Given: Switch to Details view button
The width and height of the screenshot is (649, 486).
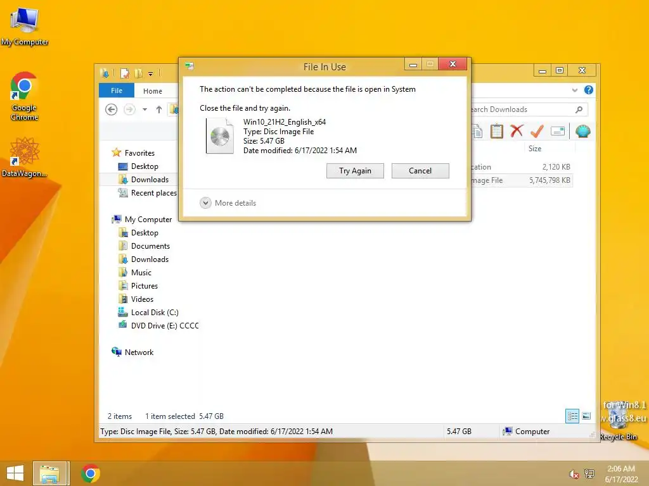Looking at the screenshot, I should (x=572, y=416).
